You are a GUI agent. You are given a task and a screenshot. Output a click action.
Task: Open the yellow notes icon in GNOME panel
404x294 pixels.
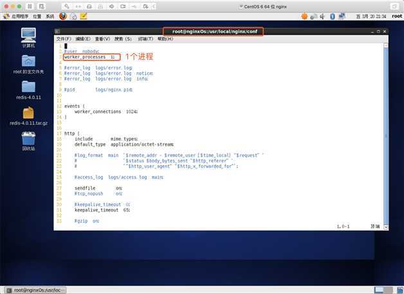point(84,16)
